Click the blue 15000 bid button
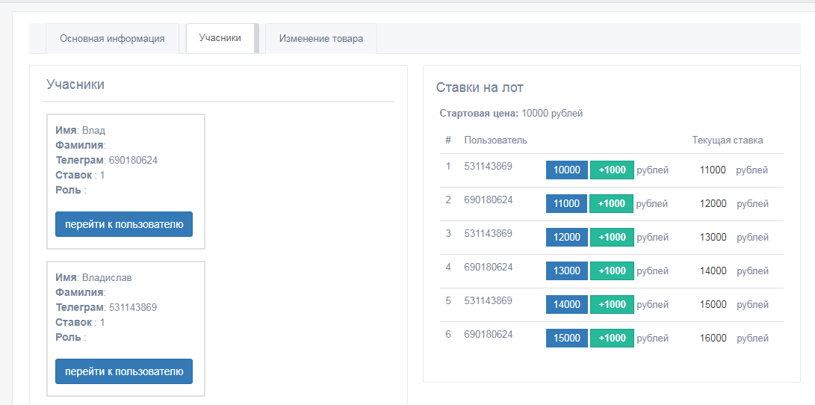 tap(566, 338)
